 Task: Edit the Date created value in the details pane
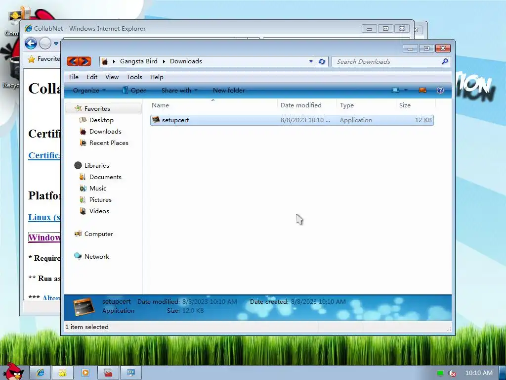[318, 302]
